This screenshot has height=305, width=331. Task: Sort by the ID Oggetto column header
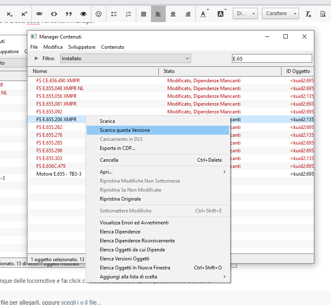tap(297, 71)
